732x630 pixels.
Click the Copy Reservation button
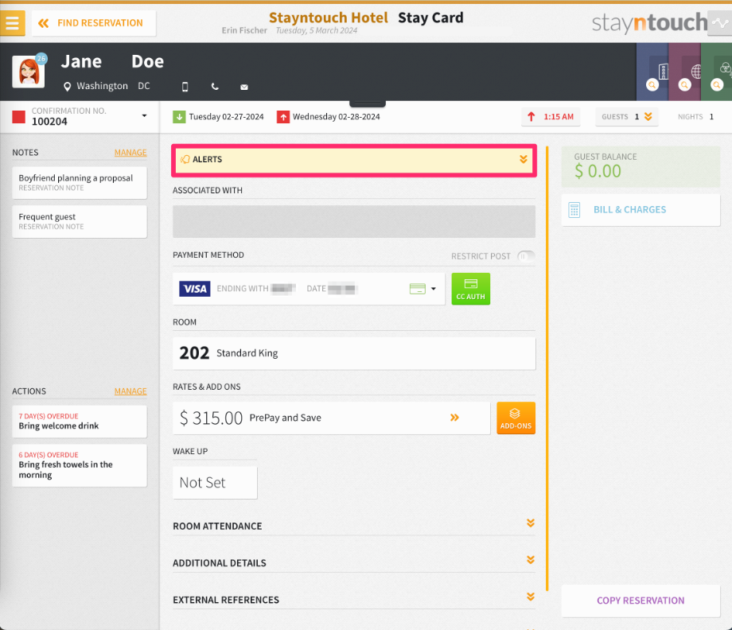click(x=640, y=601)
